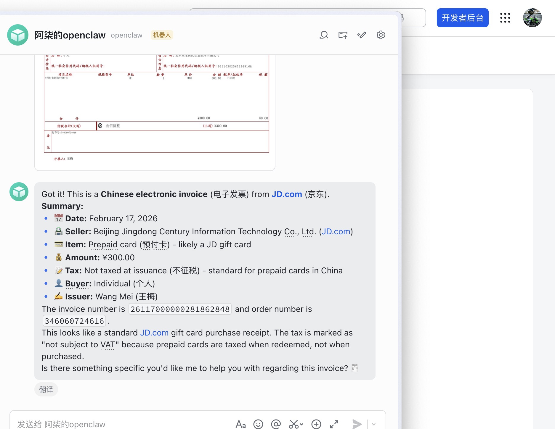Expand the send options dropdown arrow

tap(374, 424)
